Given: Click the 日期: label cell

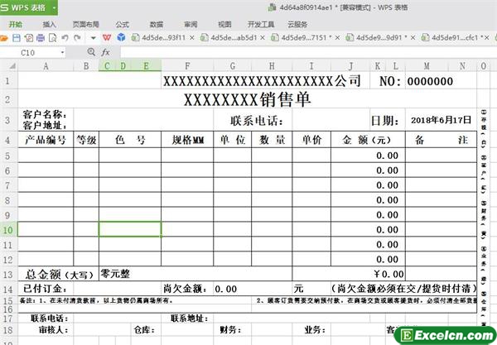Looking at the screenshot, I should pyautogui.click(x=388, y=120).
